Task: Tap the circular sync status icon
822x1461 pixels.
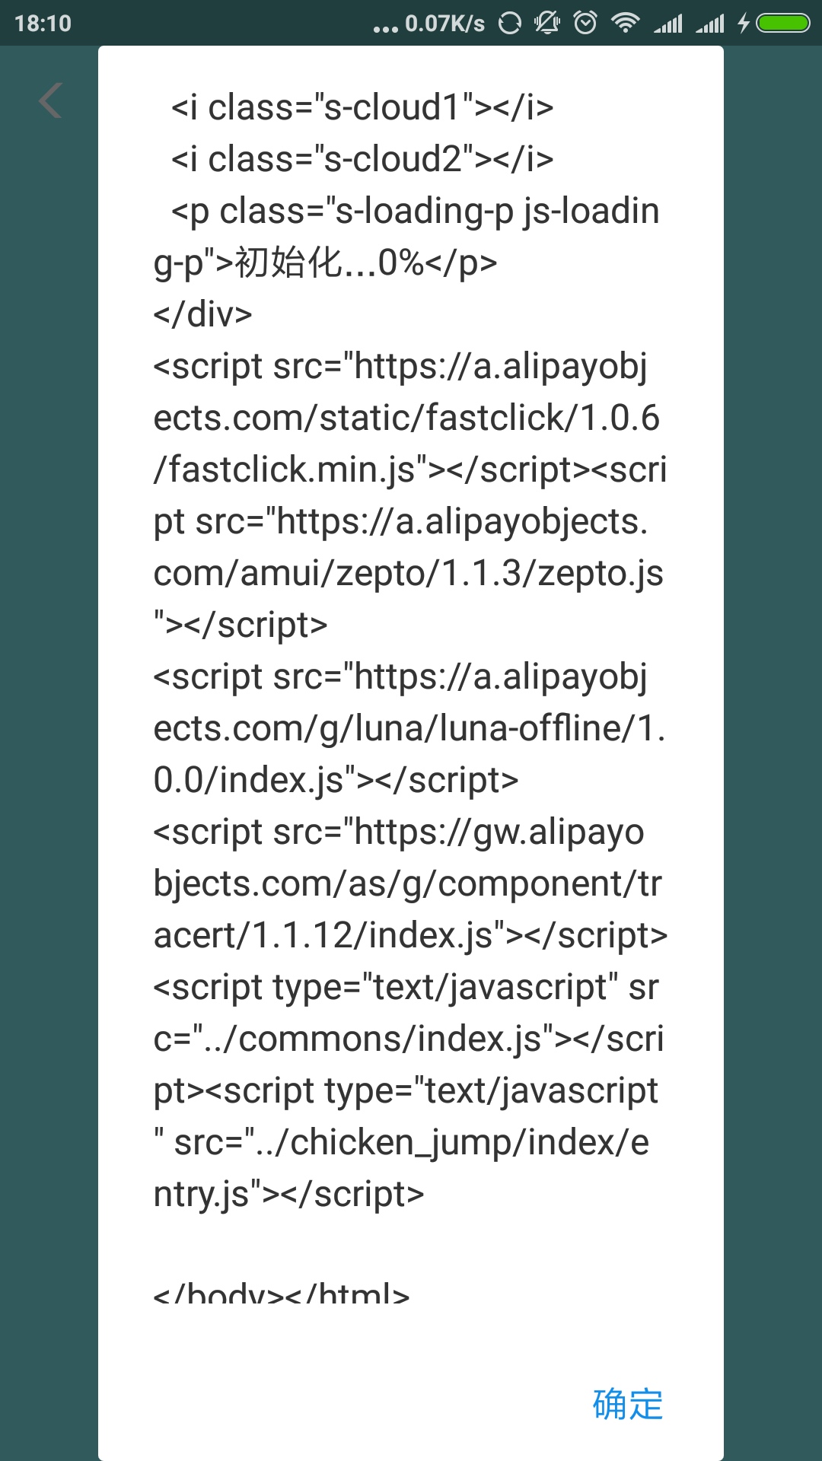Action: [509, 23]
